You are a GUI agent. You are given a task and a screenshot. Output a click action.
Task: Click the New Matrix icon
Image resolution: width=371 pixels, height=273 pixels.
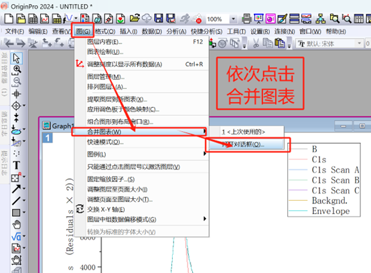point(56,19)
